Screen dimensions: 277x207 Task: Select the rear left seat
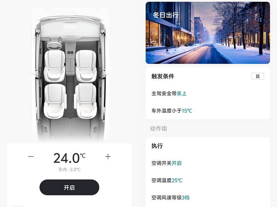(x=55, y=101)
